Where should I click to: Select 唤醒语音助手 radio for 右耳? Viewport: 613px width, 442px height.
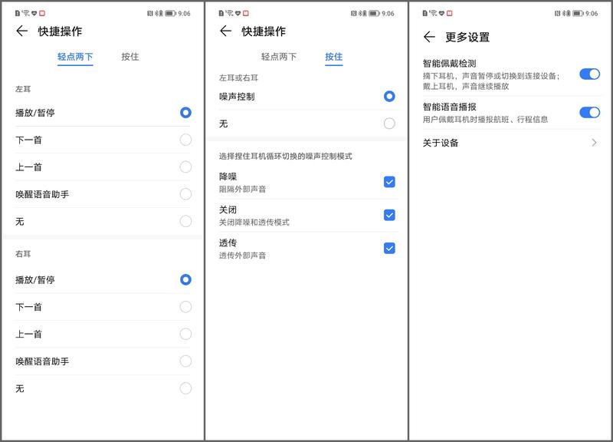(185, 361)
